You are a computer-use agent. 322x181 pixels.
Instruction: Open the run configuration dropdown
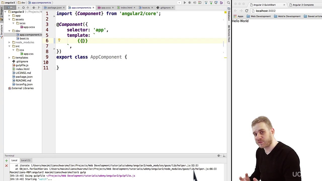[x=179, y=3]
